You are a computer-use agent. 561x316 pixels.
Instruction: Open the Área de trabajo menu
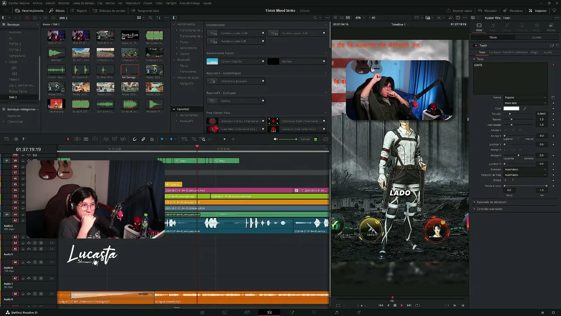pos(190,3)
